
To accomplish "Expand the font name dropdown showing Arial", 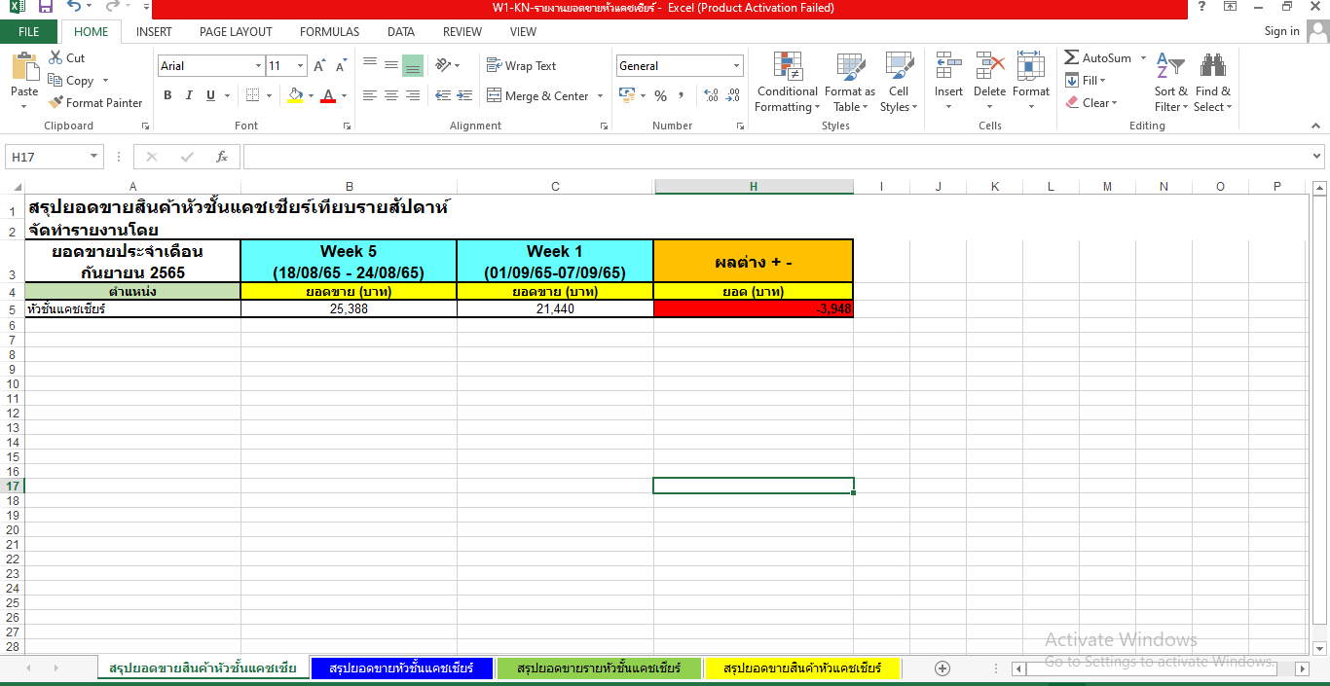I will point(258,66).
